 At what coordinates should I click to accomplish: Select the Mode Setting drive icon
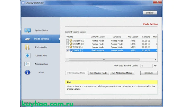(x=27, y=39)
